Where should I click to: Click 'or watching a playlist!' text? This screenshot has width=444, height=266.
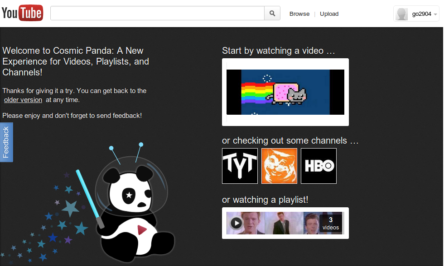pos(265,200)
